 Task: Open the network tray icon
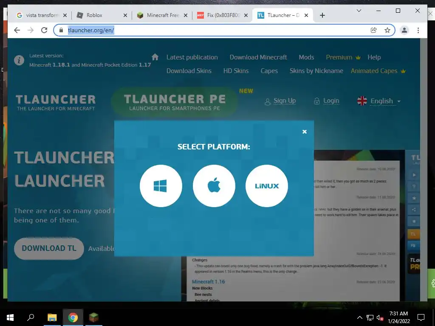pos(370,318)
